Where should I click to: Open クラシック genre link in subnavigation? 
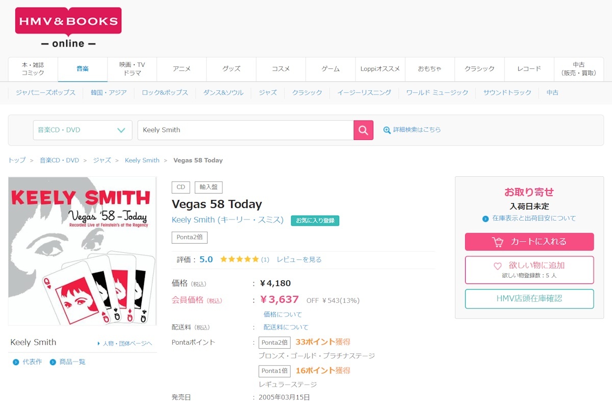(307, 92)
